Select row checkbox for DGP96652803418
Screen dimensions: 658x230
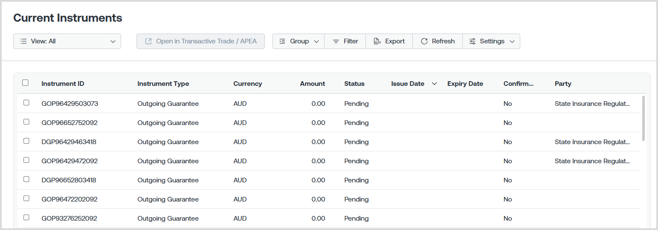coord(26,179)
